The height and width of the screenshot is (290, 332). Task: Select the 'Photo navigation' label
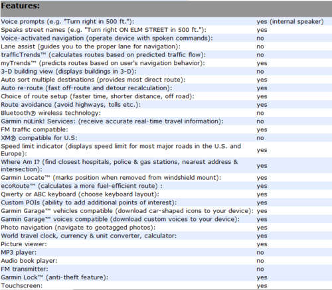tap(78, 228)
